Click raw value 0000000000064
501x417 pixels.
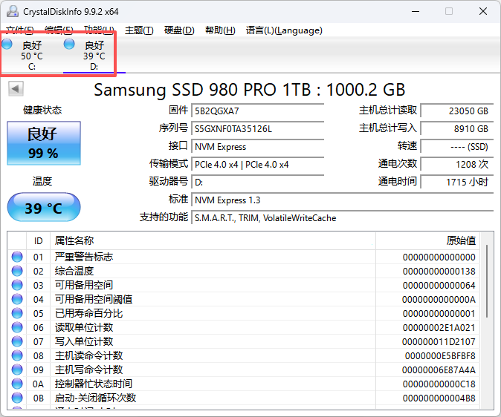tap(439, 286)
